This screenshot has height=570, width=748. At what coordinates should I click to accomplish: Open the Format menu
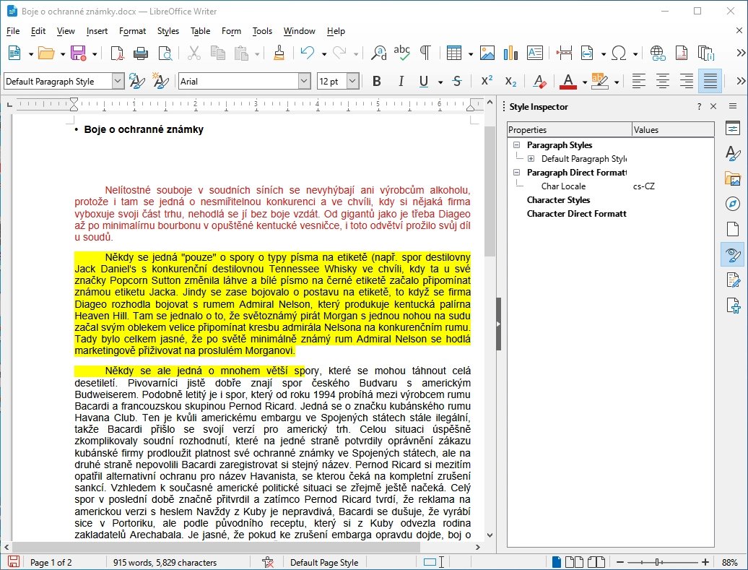[x=132, y=31]
